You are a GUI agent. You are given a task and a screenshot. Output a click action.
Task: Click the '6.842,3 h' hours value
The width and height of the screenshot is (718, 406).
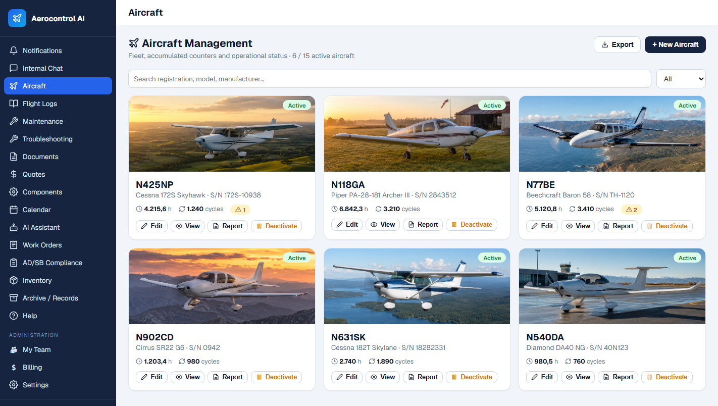coord(353,209)
